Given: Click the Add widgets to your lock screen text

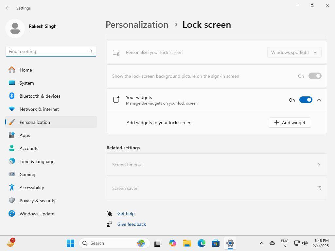Looking at the screenshot, I should [x=159, y=123].
